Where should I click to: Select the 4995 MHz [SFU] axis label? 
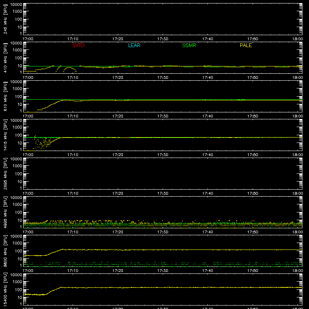5,212
